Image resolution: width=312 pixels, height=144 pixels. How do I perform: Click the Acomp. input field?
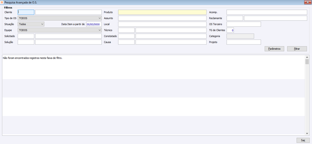coord(267,12)
